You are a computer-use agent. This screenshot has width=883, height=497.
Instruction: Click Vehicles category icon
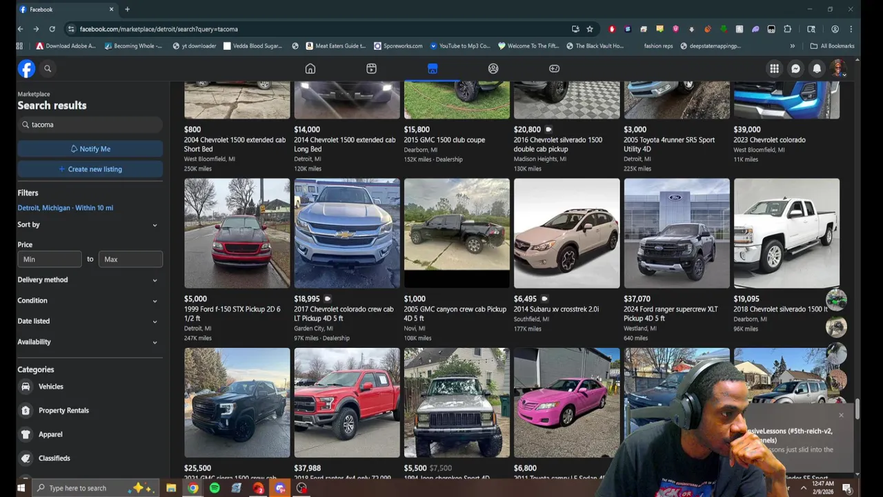(26, 387)
